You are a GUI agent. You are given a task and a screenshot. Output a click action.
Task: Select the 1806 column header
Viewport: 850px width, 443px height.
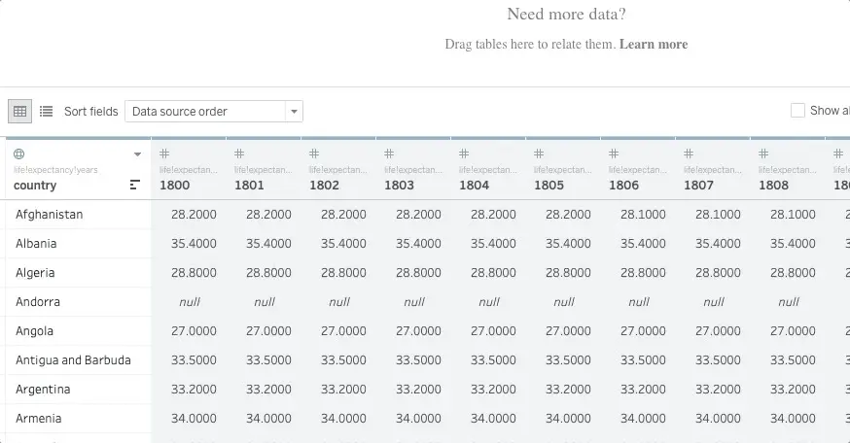(623, 185)
